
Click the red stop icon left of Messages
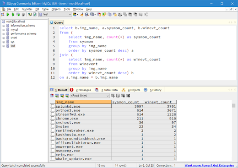pos(71,90)
